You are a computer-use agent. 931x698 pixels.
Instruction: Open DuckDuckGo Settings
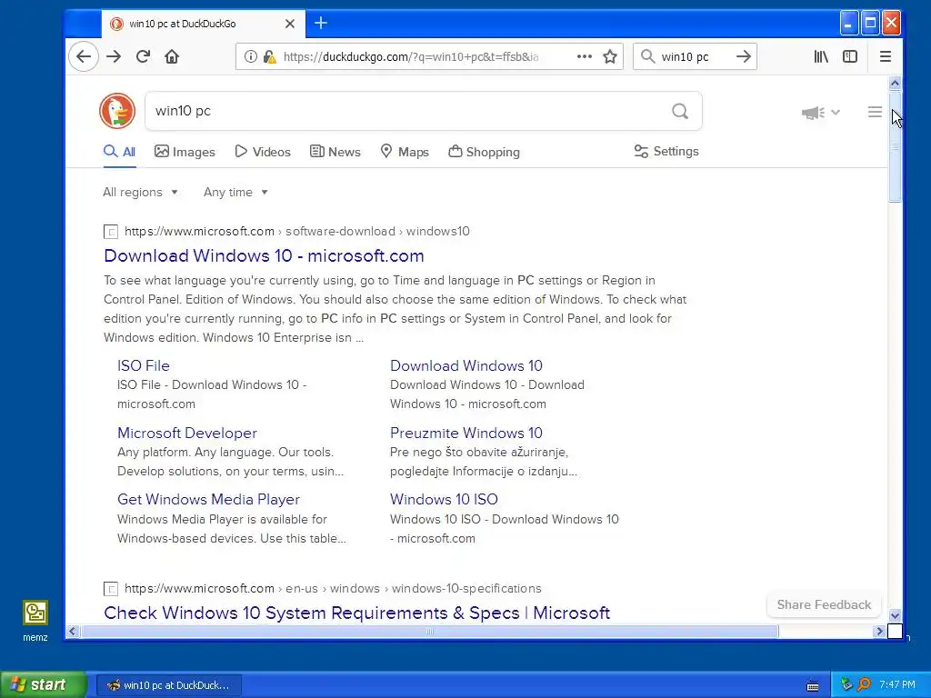pyautogui.click(x=666, y=152)
